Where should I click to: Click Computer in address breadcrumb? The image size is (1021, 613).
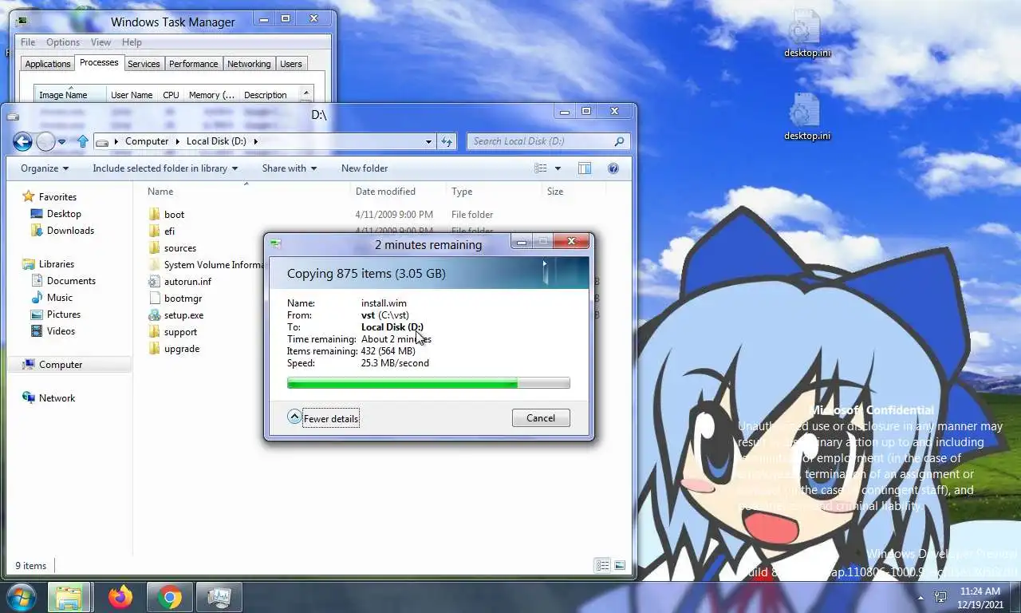(147, 141)
